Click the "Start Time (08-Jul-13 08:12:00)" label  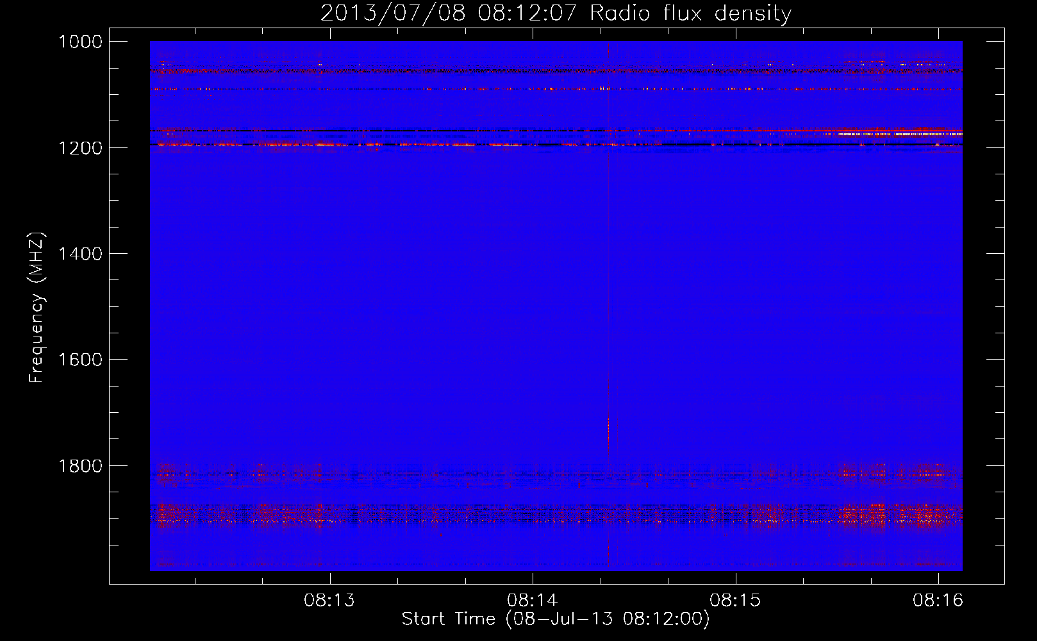pyautogui.click(x=556, y=619)
